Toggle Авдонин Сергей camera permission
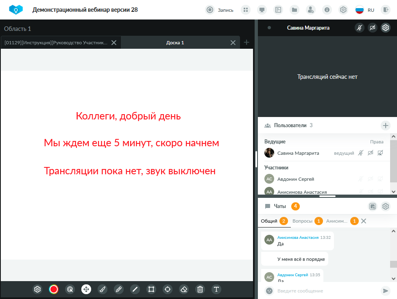This screenshot has width=397, height=299. [371, 179]
